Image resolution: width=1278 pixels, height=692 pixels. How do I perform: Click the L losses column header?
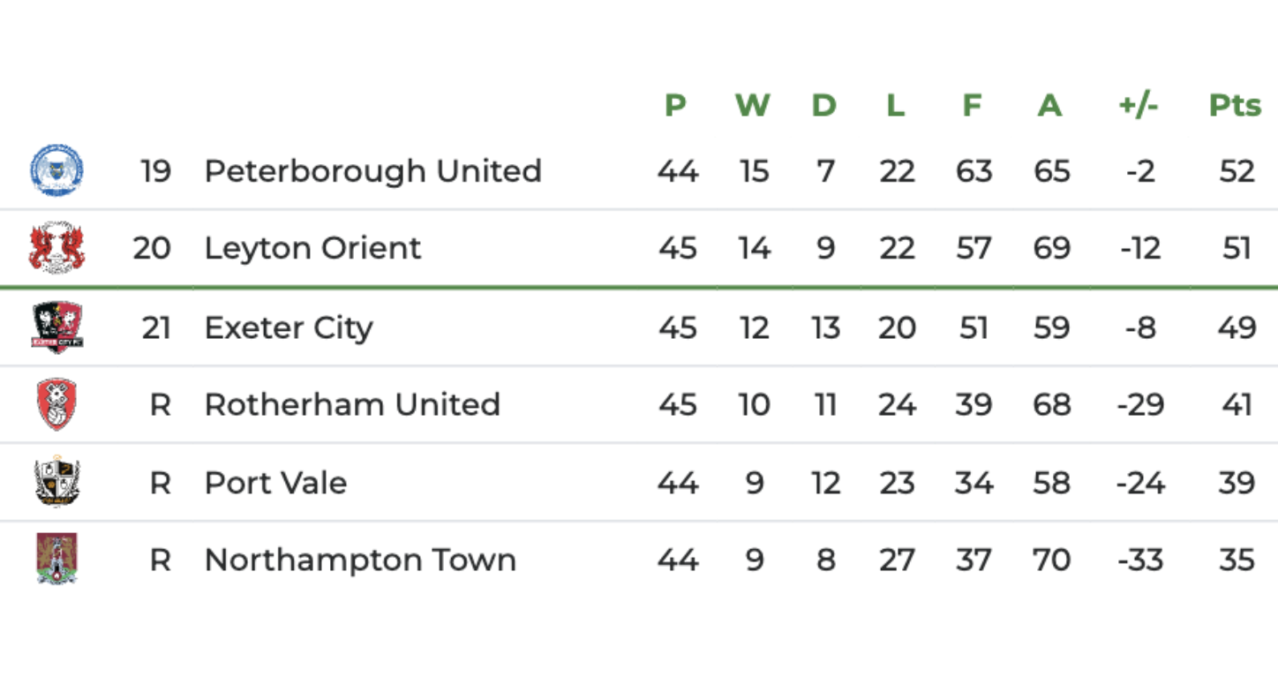(x=895, y=105)
